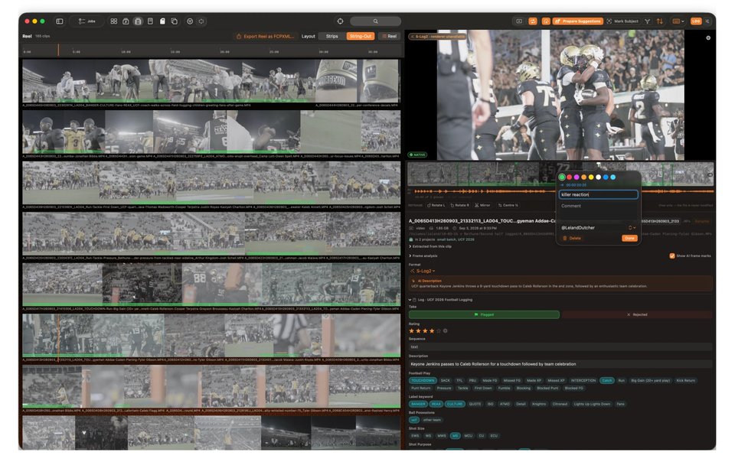735x475 pixels.
Task: Toggle the SACK football play tag
Action: tap(446, 380)
